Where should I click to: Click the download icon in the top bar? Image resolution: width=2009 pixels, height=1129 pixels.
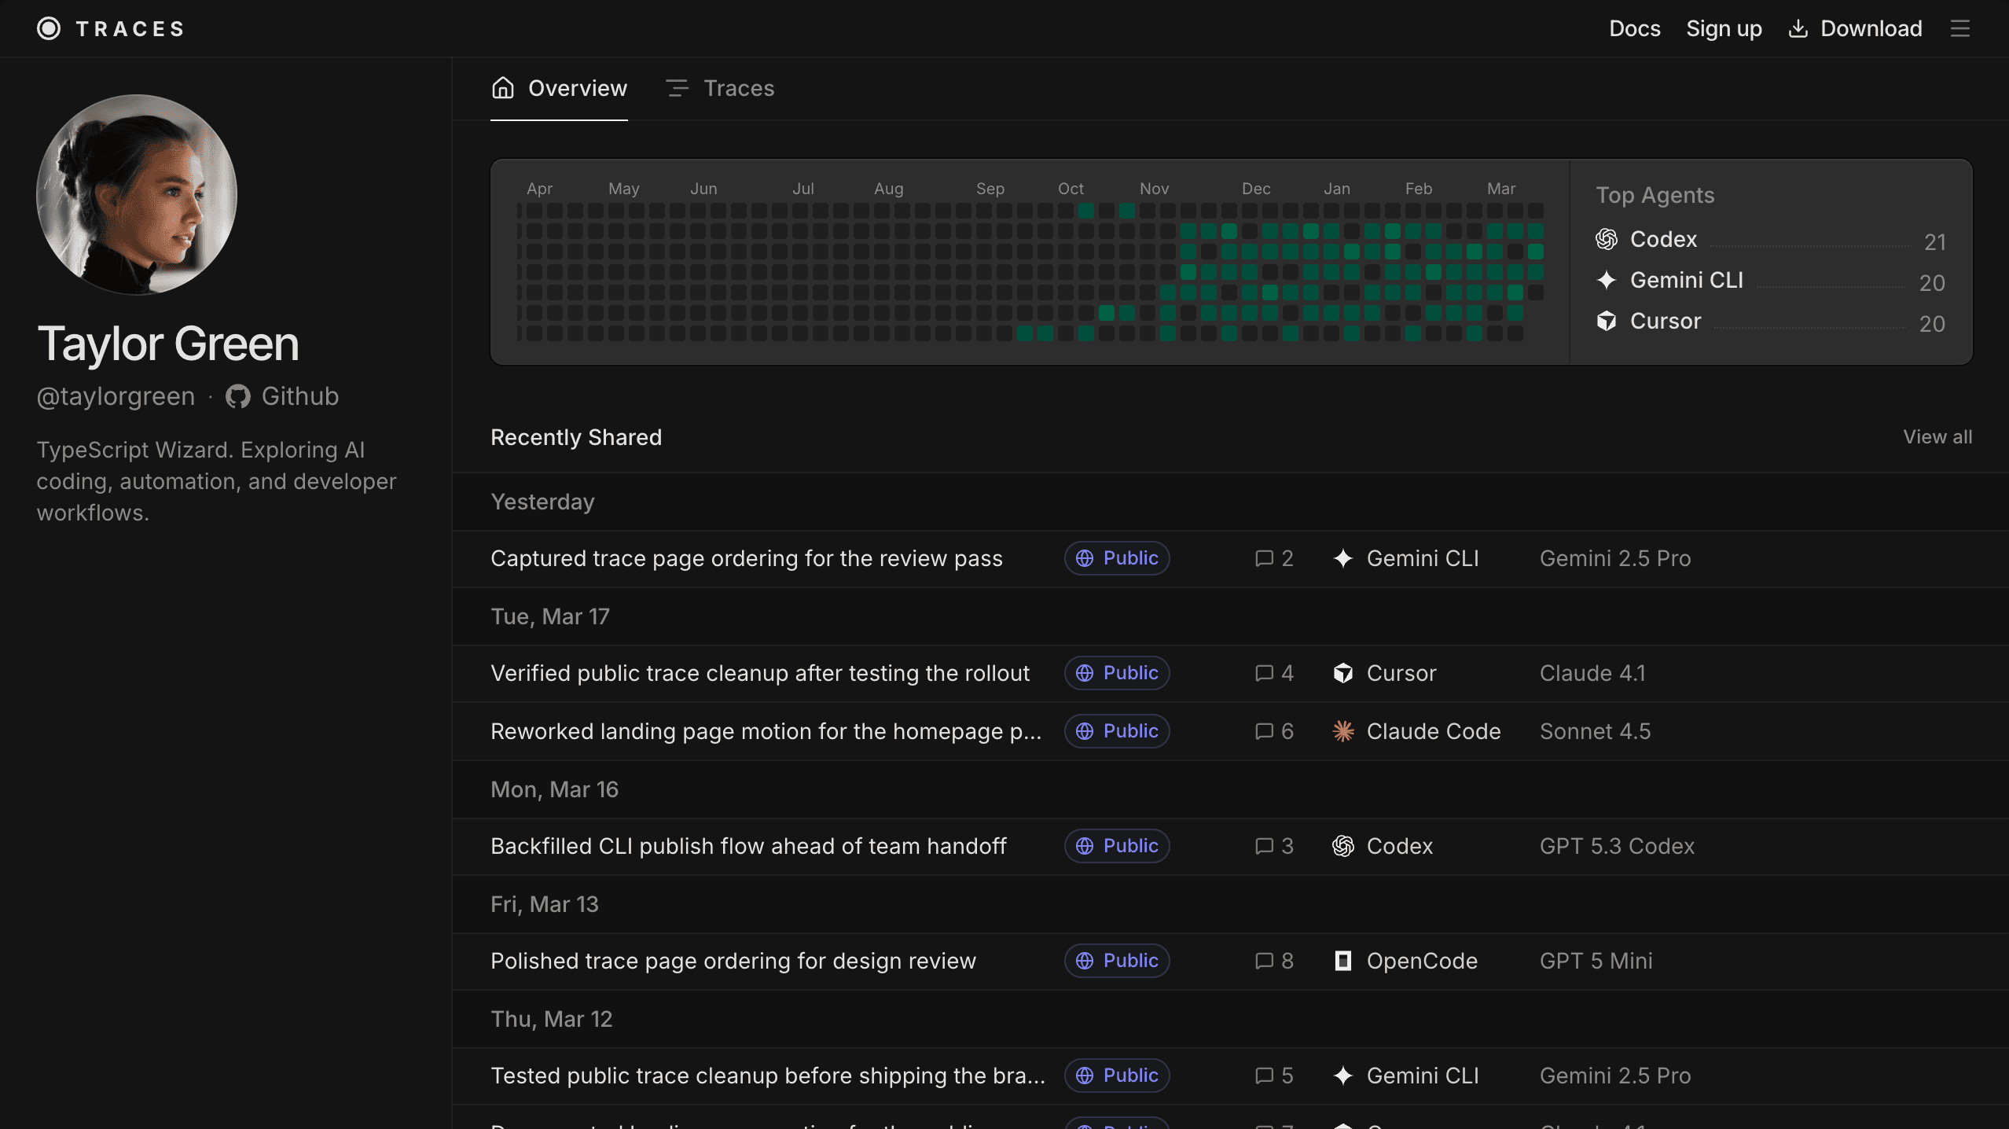click(x=1798, y=28)
